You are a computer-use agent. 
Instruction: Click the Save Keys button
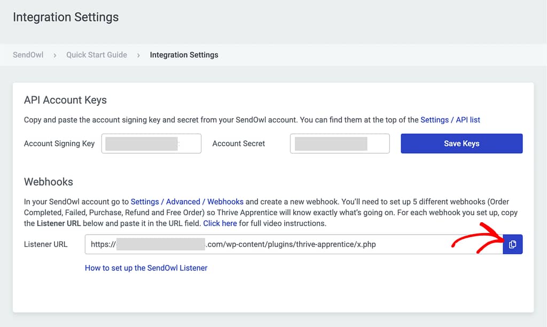tap(462, 143)
